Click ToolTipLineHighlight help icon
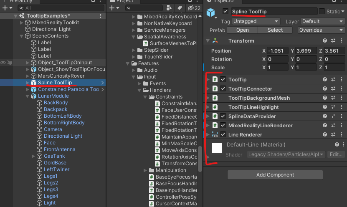This screenshot has height=207, width=347. pos(324,107)
